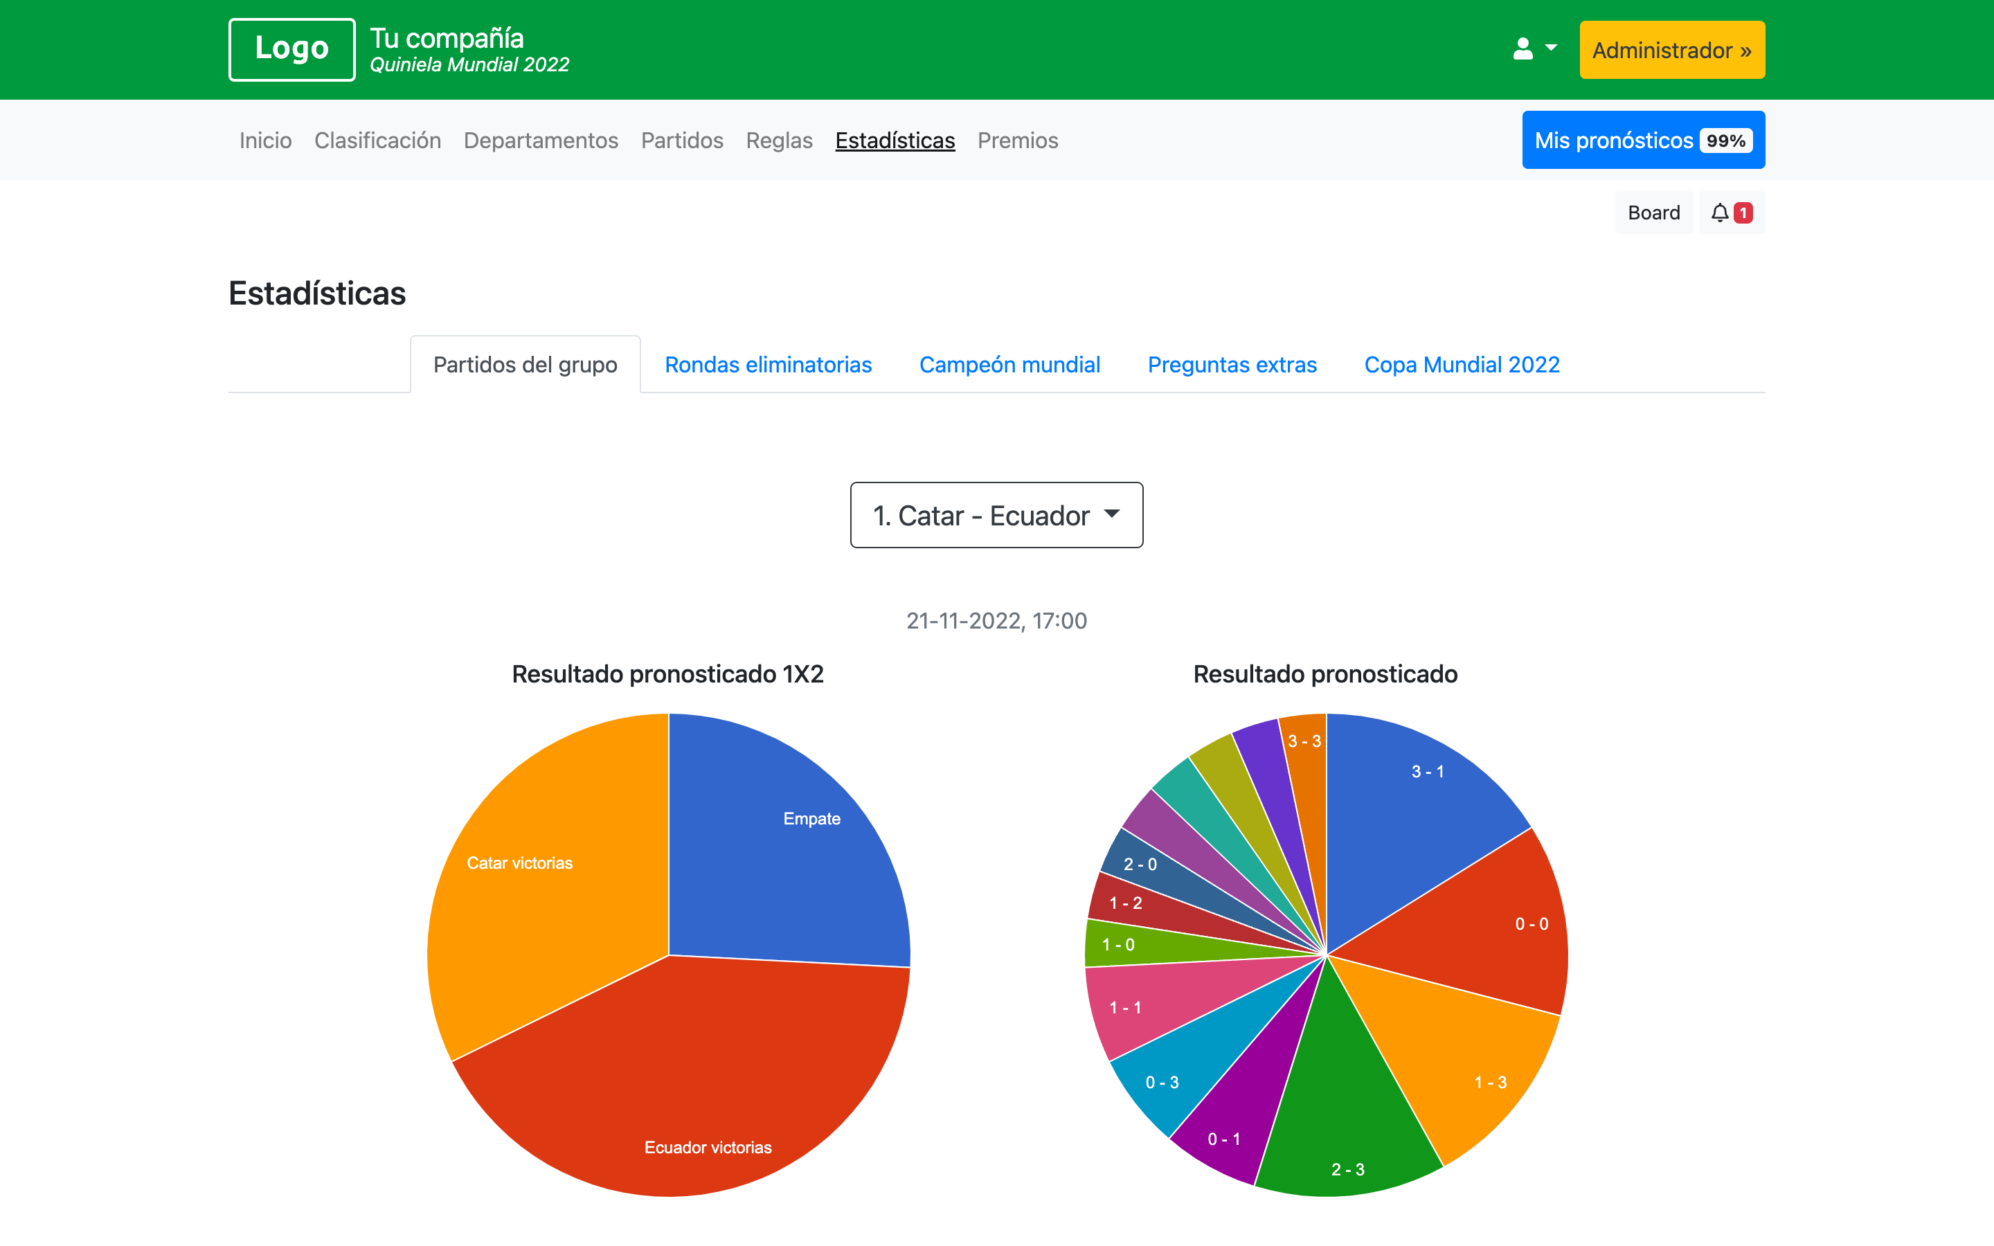Click the Administrador button
1994x1246 pixels.
point(1671,51)
